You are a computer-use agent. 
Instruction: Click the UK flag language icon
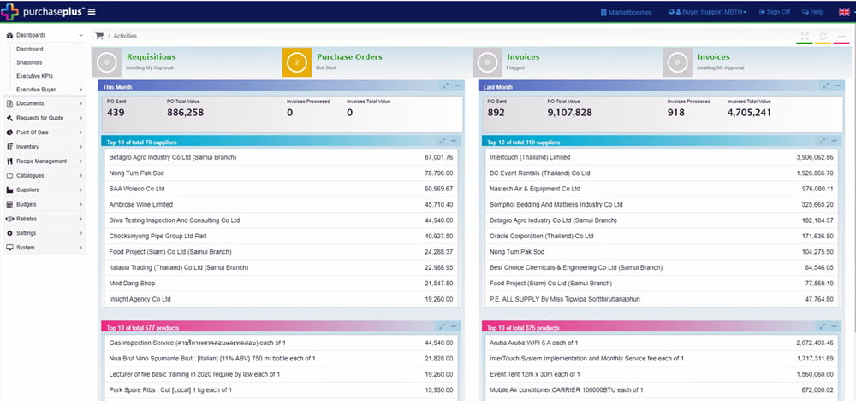(844, 12)
